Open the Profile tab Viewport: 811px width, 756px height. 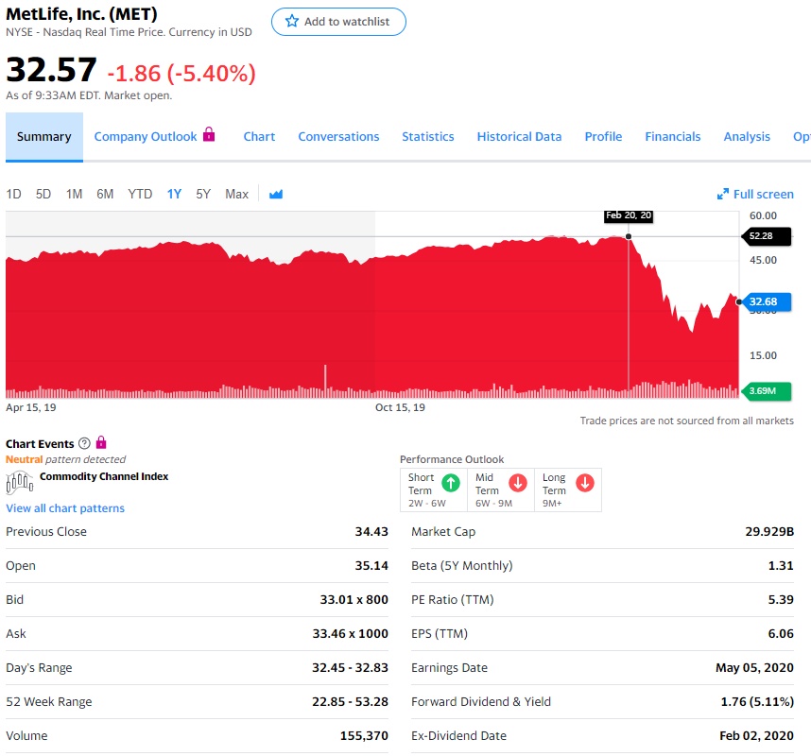click(x=604, y=136)
